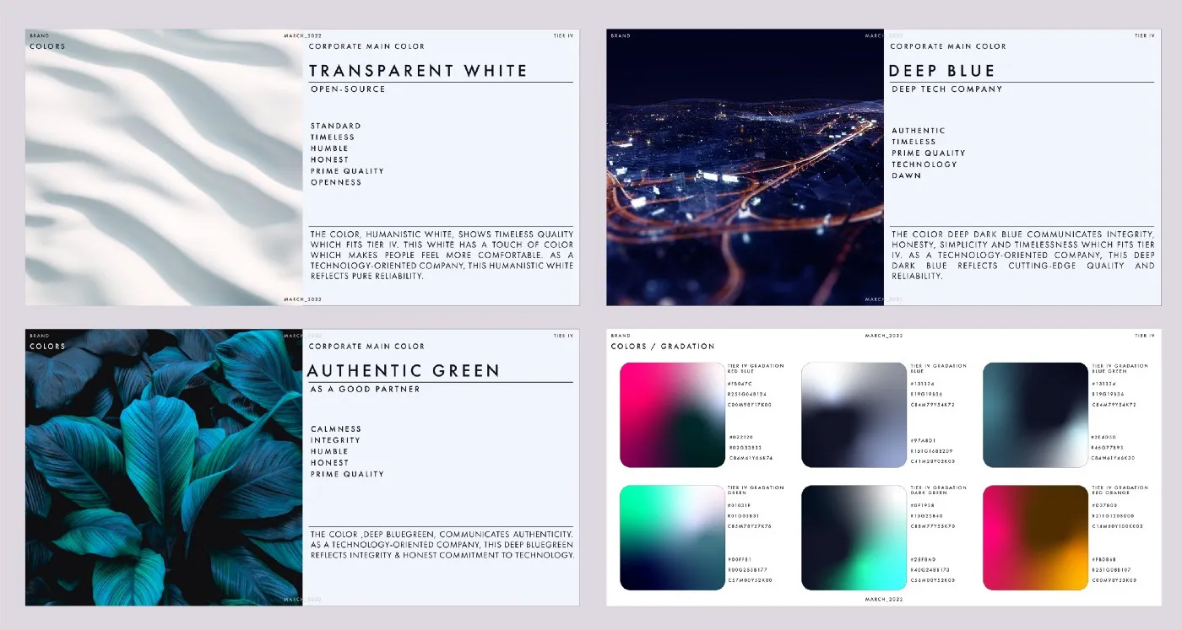Screen dimensions: 1182x630
Task: Open the teal tropical leaves image
Action: coord(164,467)
